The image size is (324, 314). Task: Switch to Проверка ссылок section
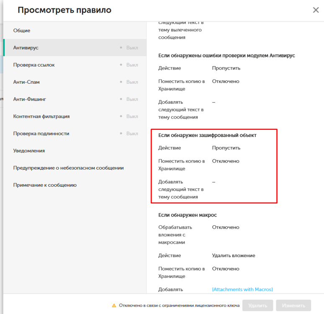[34, 65]
